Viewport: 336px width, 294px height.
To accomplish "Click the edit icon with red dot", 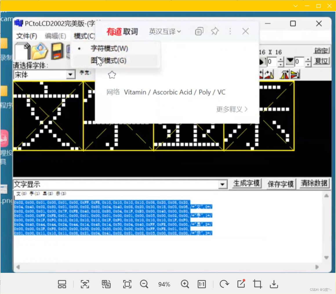I will point(241,284).
